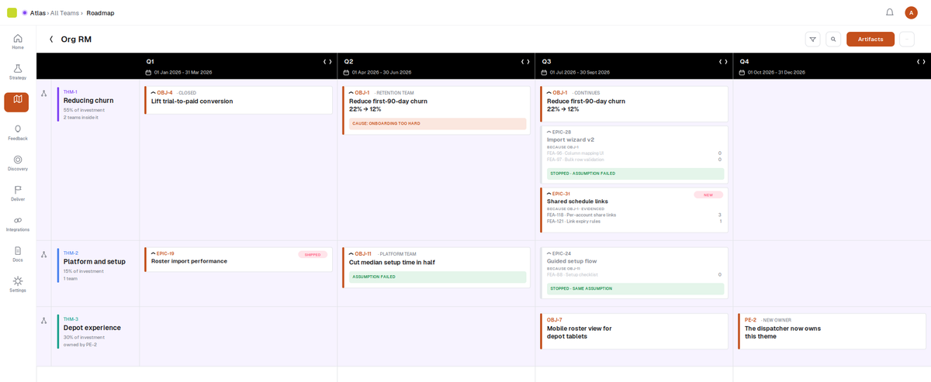
Task: Select FEA-121 Link expiry rules row
Action: pos(634,222)
